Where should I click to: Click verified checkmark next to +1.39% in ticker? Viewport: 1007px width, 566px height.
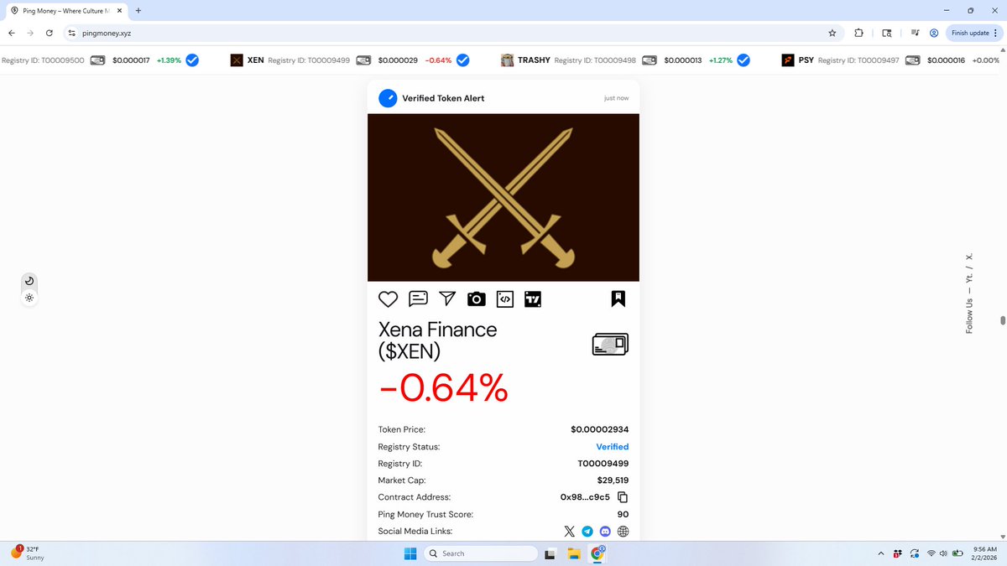[x=192, y=60]
